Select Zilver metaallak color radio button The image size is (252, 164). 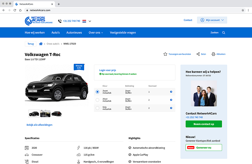pyautogui.click(x=98, y=100)
